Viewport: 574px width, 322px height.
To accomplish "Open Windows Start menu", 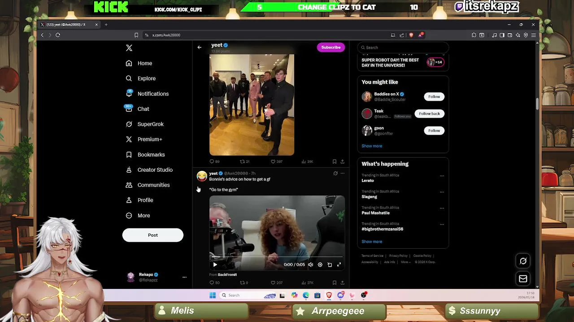I will pos(213,295).
